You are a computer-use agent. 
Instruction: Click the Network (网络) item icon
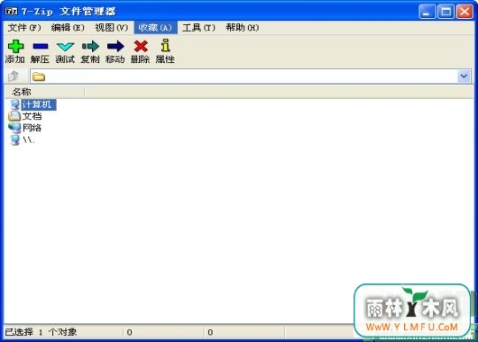coord(14,128)
